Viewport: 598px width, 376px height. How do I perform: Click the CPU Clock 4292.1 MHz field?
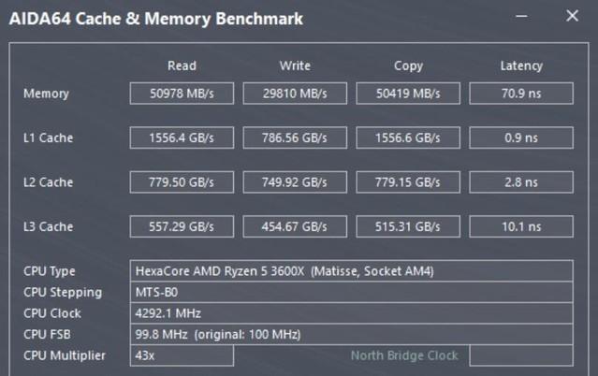click(x=351, y=313)
